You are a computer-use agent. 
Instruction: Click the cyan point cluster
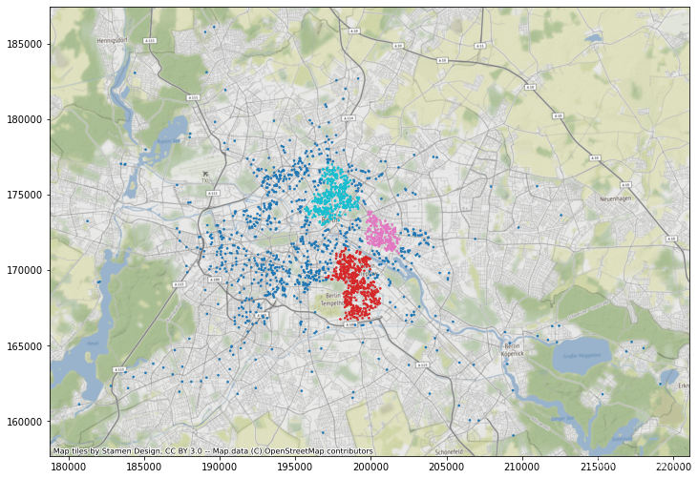click(333, 194)
